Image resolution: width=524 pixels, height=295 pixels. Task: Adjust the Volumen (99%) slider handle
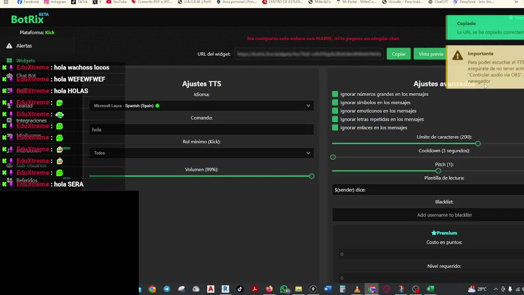pos(312,176)
